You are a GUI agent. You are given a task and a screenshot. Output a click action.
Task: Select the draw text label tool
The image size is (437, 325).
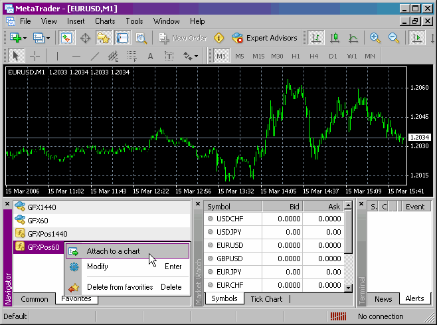coord(169,56)
